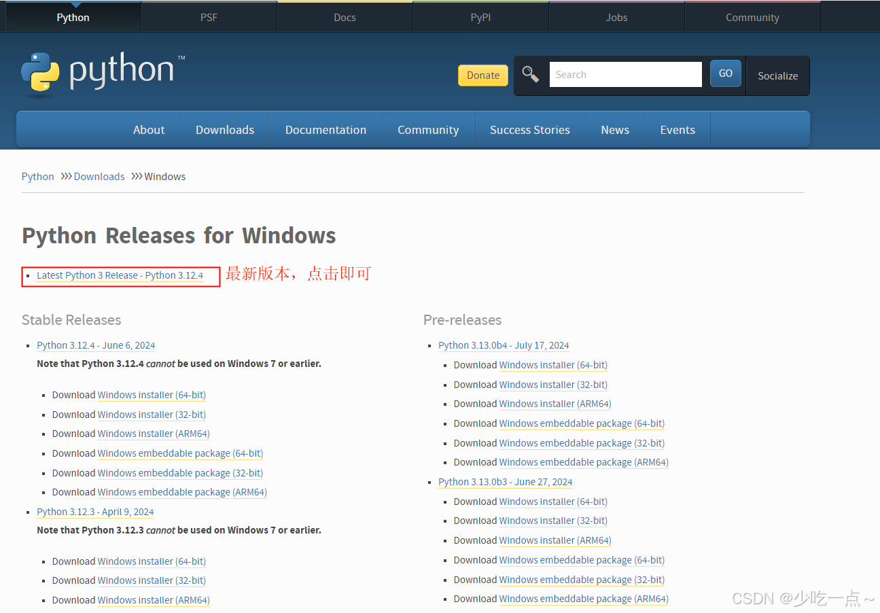Image resolution: width=880 pixels, height=613 pixels.
Task: Click the Windows breadcrumb text
Action: 165,177
